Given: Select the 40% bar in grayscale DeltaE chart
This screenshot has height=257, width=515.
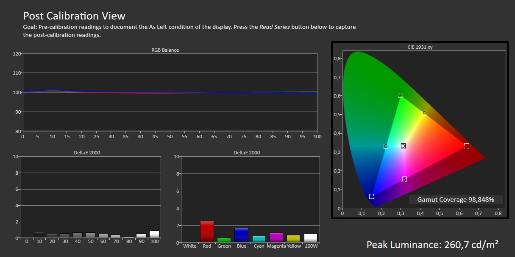Looking at the screenshot, I should click(x=78, y=235).
